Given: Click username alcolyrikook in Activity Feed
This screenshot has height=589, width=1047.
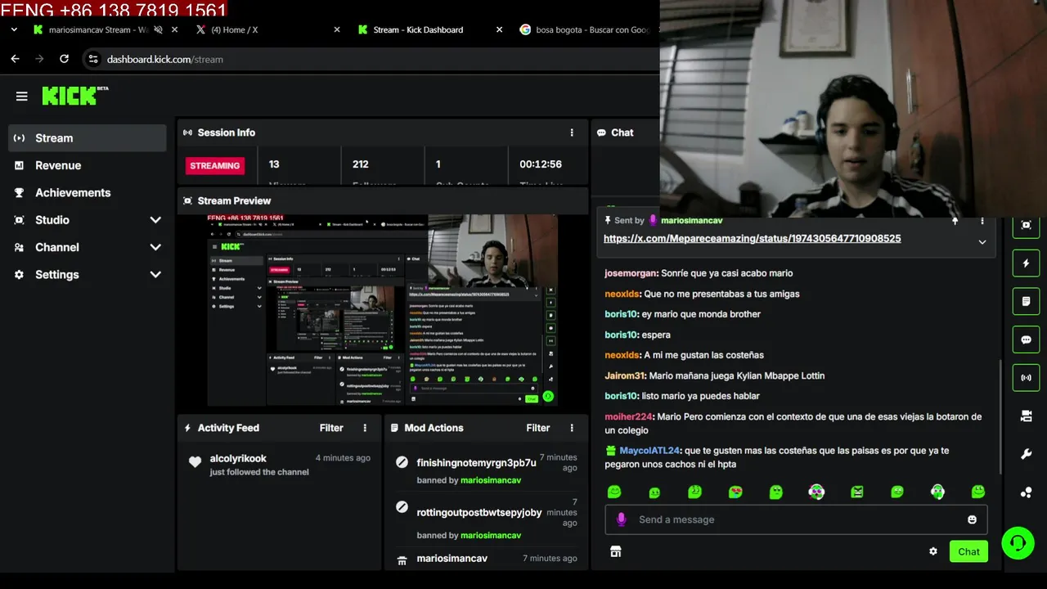Looking at the screenshot, I should pyautogui.click(x=238, y=458).
